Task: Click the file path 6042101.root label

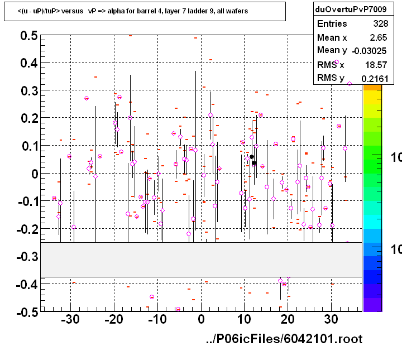Action: pyautogui.click(x=284, y=339)
